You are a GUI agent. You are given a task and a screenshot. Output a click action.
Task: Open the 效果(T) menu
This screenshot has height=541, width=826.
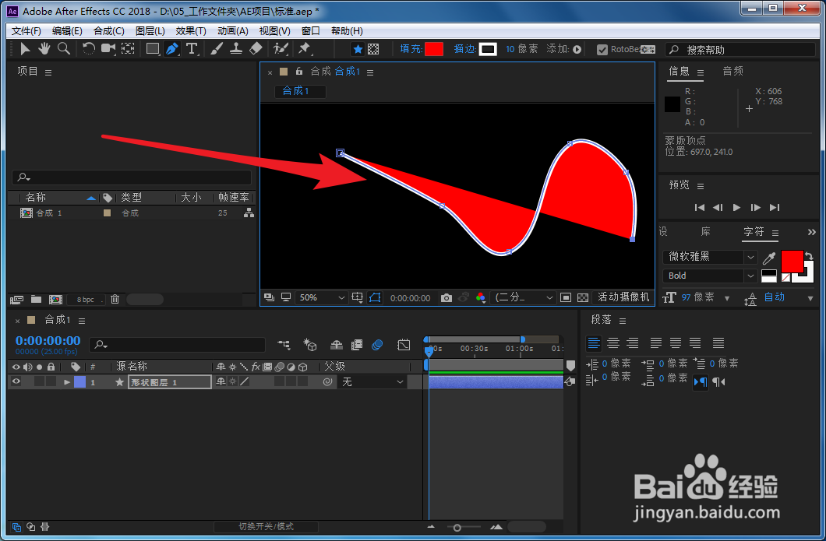pyautogui.click(x=191, y=31)
